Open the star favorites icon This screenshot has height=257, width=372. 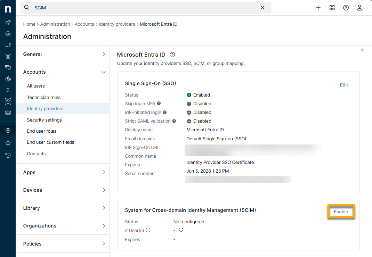point(8,143)
